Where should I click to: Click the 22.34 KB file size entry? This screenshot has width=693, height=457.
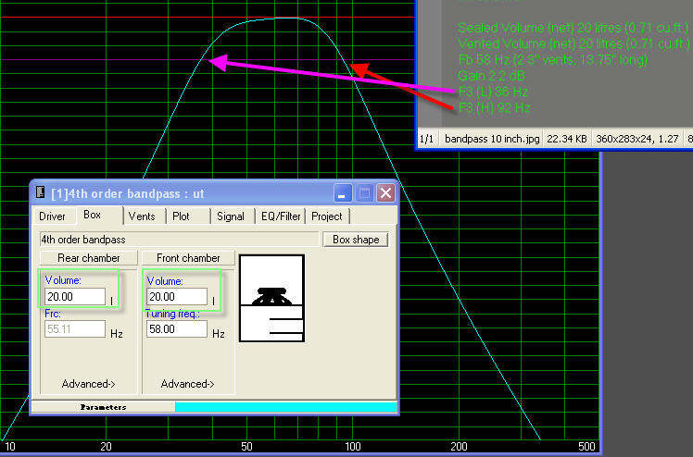point(567,139)
